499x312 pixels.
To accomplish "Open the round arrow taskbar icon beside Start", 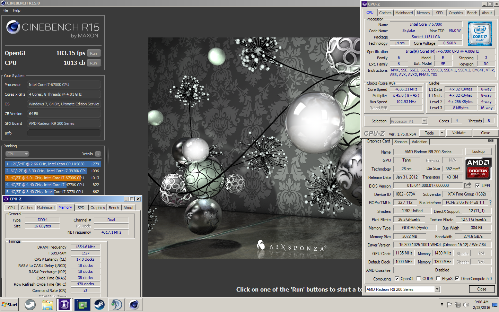I will (30, 305).
